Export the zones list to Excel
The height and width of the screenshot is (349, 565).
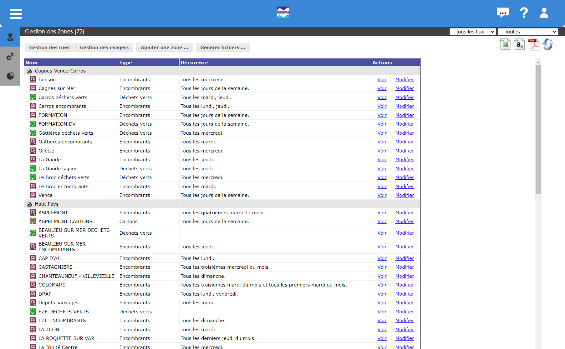(x=505, y=44)
